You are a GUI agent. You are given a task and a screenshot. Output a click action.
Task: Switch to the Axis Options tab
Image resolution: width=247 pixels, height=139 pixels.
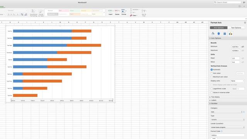[x=219, y=28]
